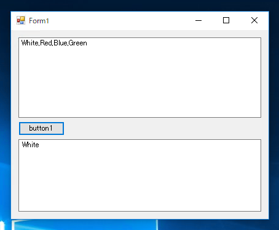Minimize the Form1 window
The image size is (279, 230).
(198, 20)
